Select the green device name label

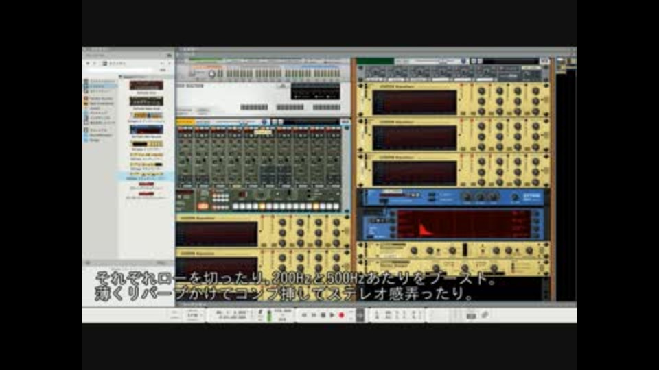pyautogui.click(x=375, y=61)
